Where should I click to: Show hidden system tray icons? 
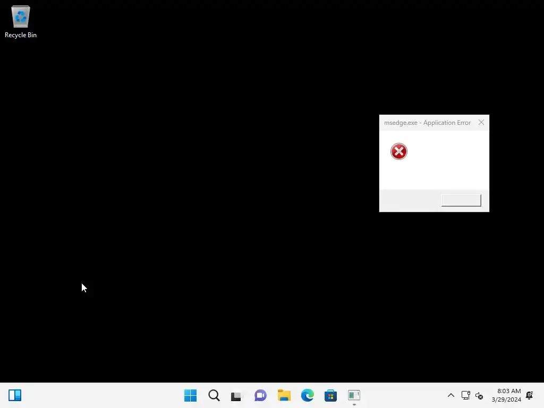(x=451, y=395)
